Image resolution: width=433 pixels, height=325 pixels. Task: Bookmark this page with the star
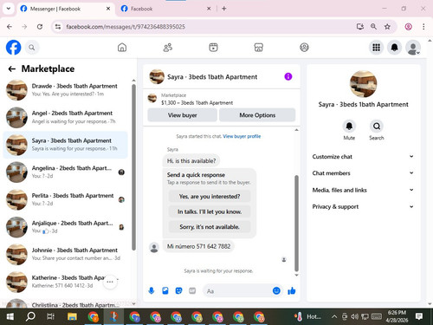pyautogui.click(x=387, y=27)
